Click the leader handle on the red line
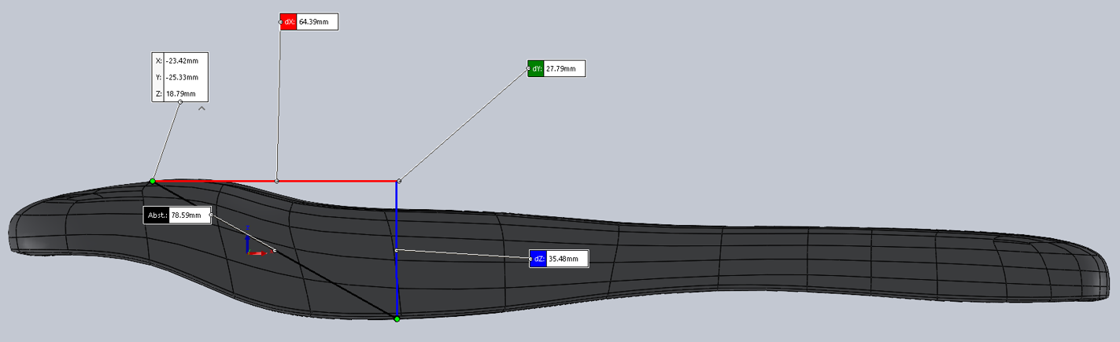This screenshot has height=342, width=1120. pyautogui.click(x=276, y=181)
